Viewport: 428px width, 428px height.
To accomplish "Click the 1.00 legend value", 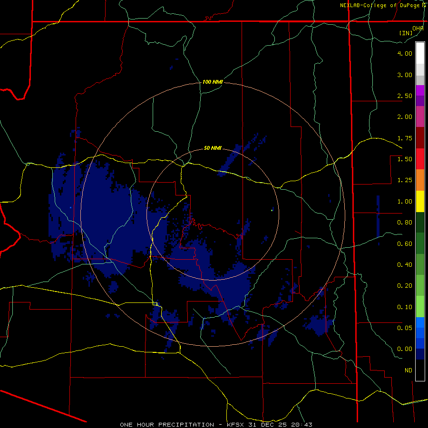I will 405,202.
